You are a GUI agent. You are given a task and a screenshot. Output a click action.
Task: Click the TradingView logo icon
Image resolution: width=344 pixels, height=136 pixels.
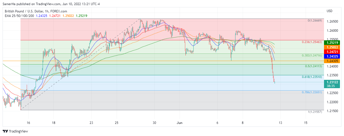pos(5,131)
